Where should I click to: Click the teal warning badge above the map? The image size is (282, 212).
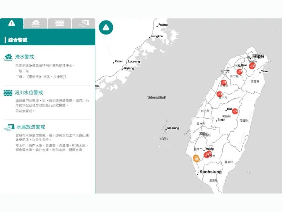[x=106, y=27]
